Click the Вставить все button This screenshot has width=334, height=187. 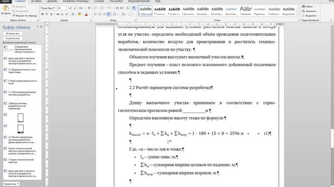(13, 33)
